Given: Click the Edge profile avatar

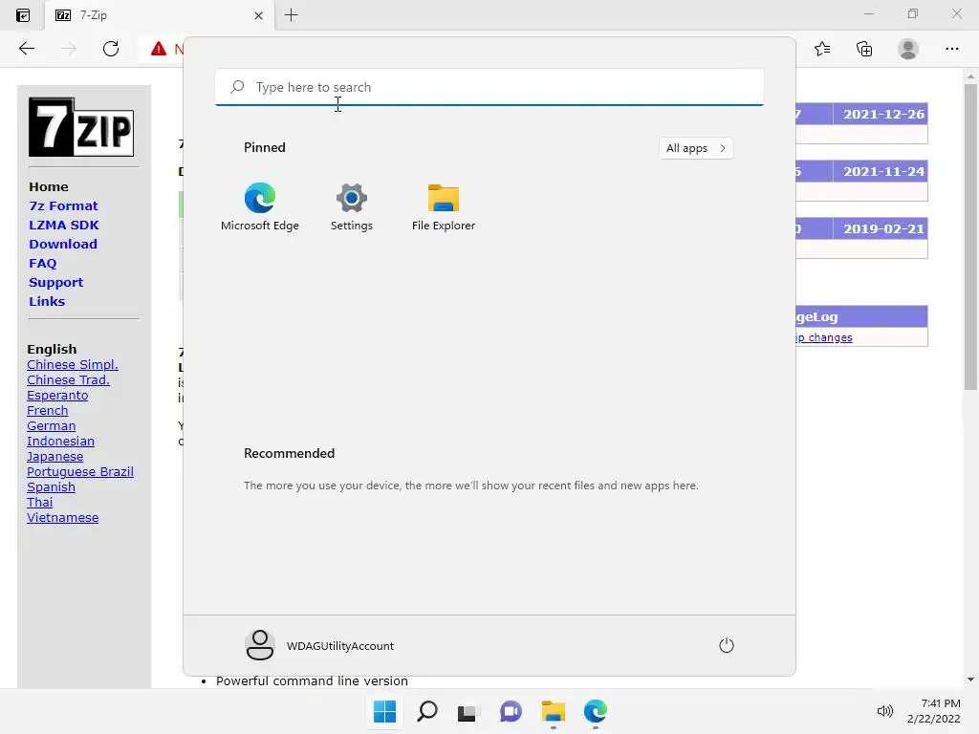Looking at the screenshot, I should [908, 49].
